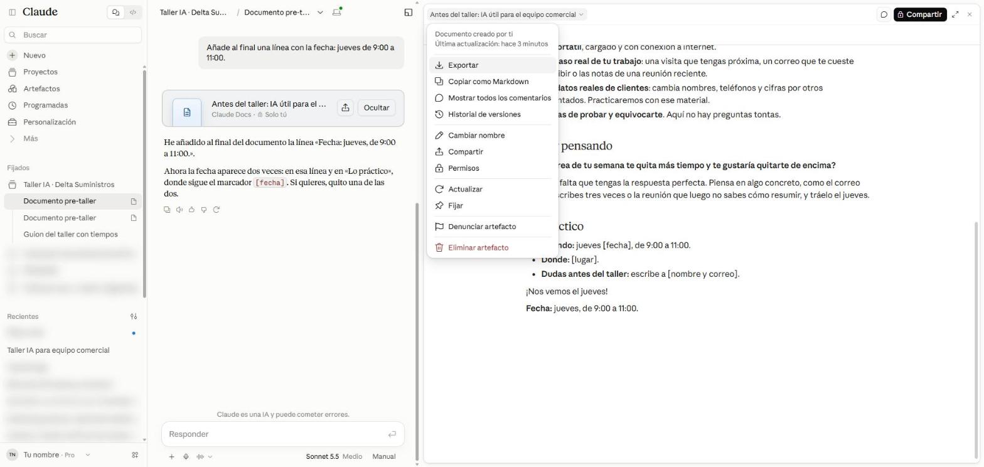Screen dimensions: 984x467
Task: Open Proyectos in sidebar
Action: pos(73,72)
